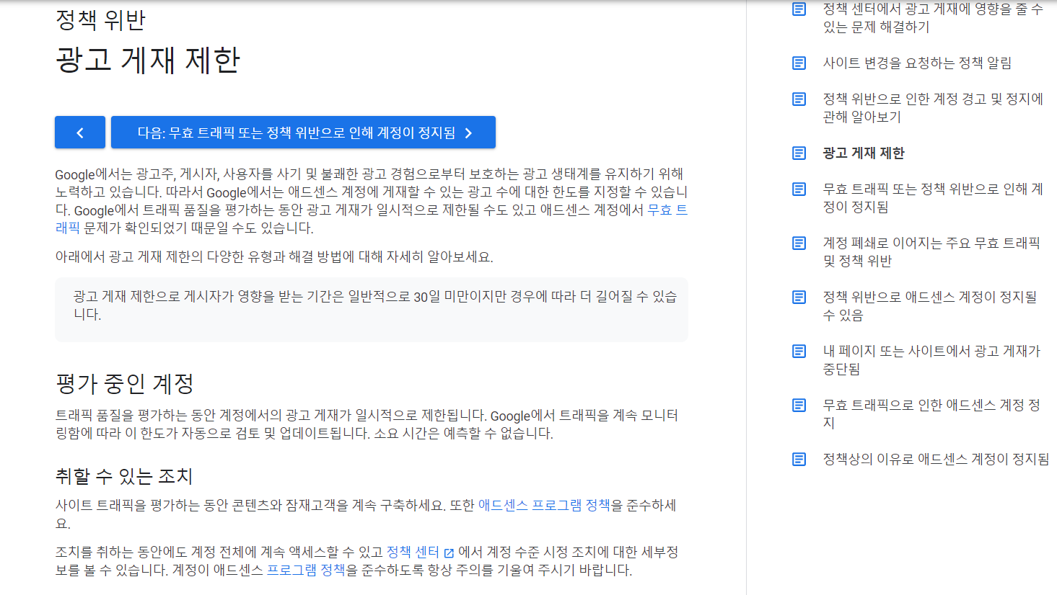Select the current sidebar article 광고 게재 제한
This screenshot has width=1057, height=595.
point(864,153)
